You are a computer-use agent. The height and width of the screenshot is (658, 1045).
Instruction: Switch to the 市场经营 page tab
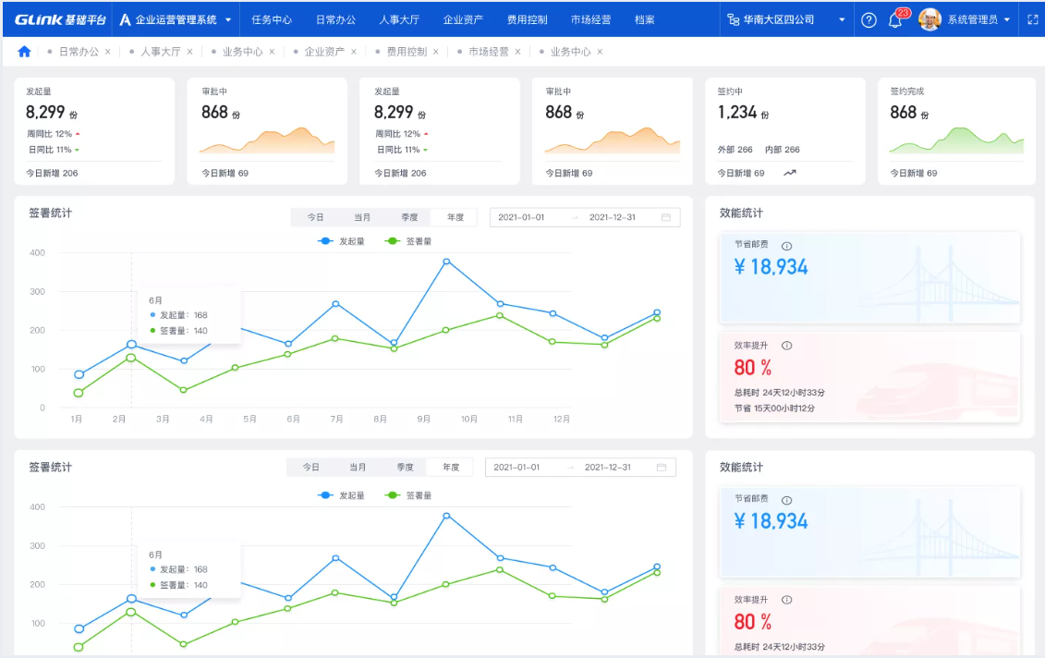click(x=489, y=52)
